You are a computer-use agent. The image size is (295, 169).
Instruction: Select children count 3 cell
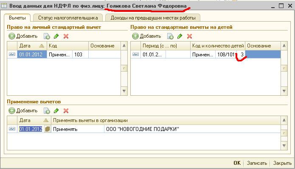pyautogui.click(x=241, y=55)
